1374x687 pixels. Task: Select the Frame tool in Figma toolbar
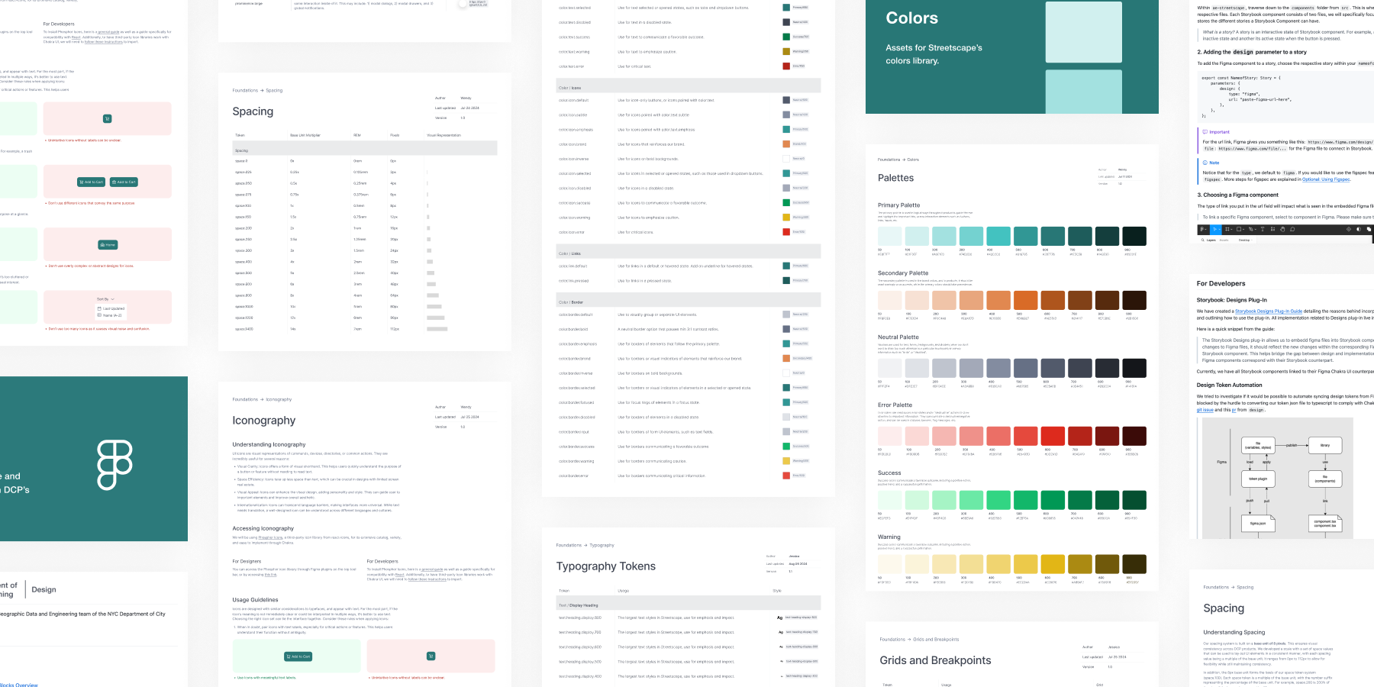1227,229
